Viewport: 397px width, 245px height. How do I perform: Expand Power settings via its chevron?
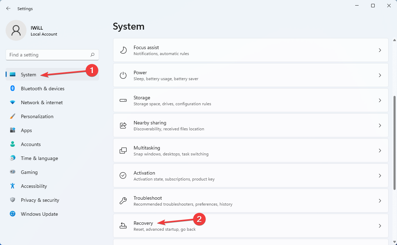380,75
